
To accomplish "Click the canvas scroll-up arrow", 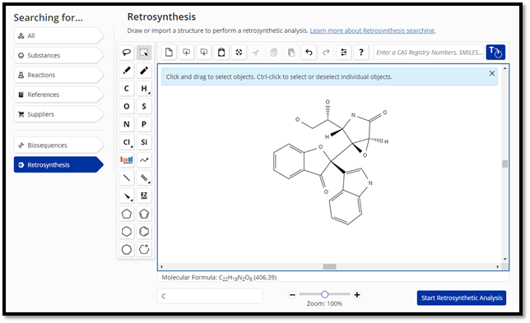I will [504, 68].
